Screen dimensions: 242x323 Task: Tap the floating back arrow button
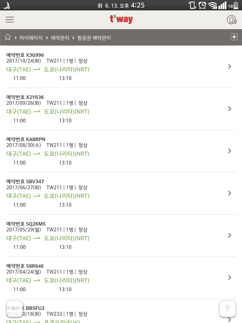point(15,308)
